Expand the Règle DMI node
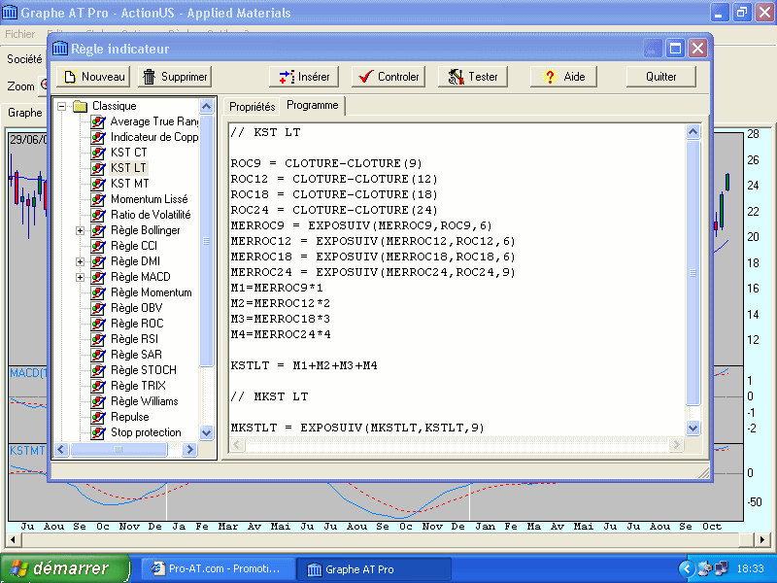 click(80, 261)
